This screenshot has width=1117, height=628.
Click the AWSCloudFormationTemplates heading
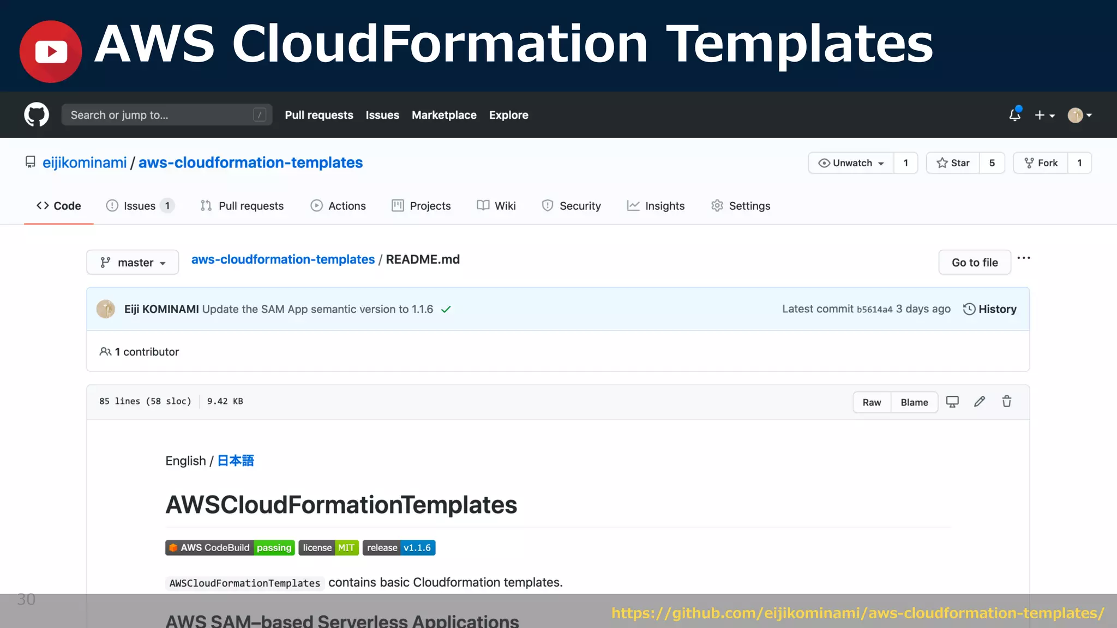click(341, 505)
